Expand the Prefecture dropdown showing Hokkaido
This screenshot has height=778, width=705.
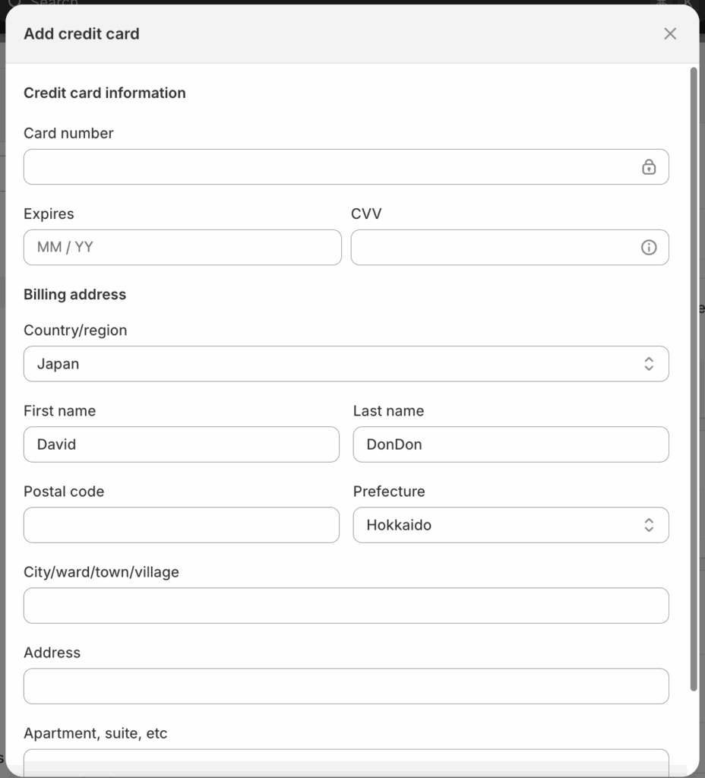pos(511,525)
